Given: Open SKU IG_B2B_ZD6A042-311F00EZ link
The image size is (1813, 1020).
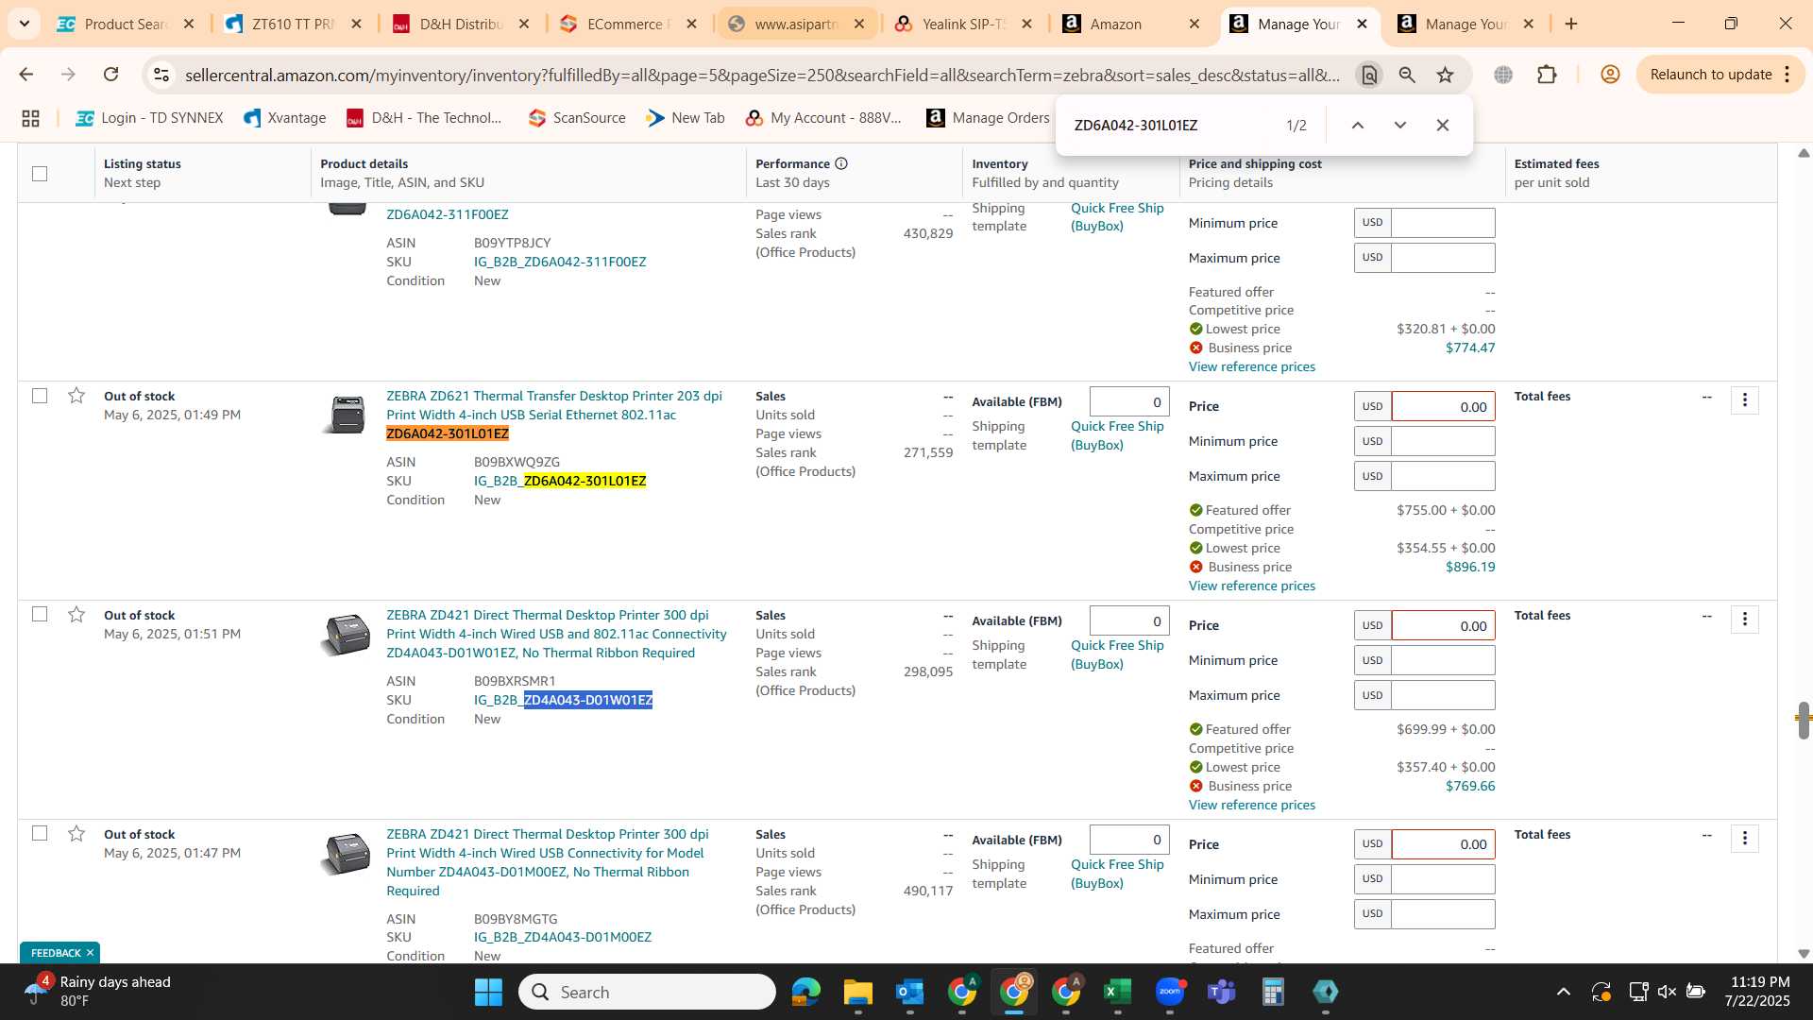Looking at the screenshot, I should [x=560, y=262].
